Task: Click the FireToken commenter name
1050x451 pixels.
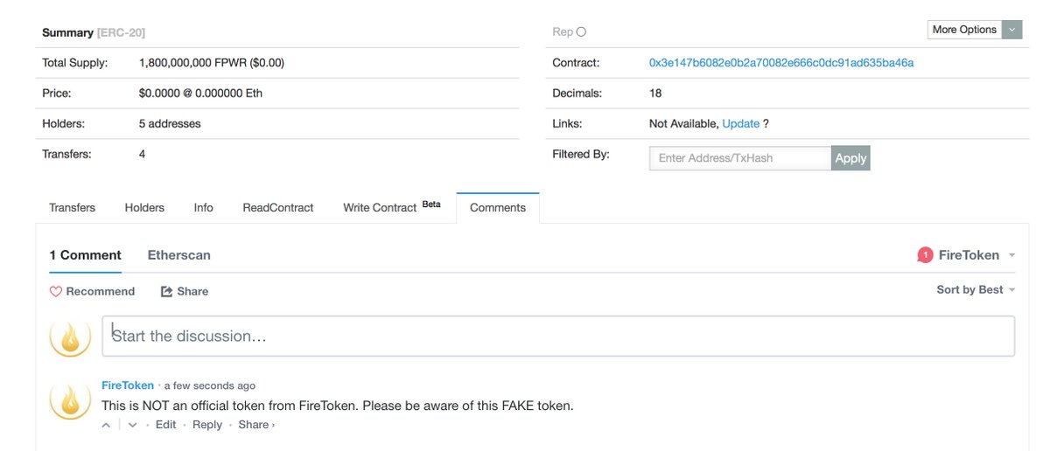Action: [128, 385]
